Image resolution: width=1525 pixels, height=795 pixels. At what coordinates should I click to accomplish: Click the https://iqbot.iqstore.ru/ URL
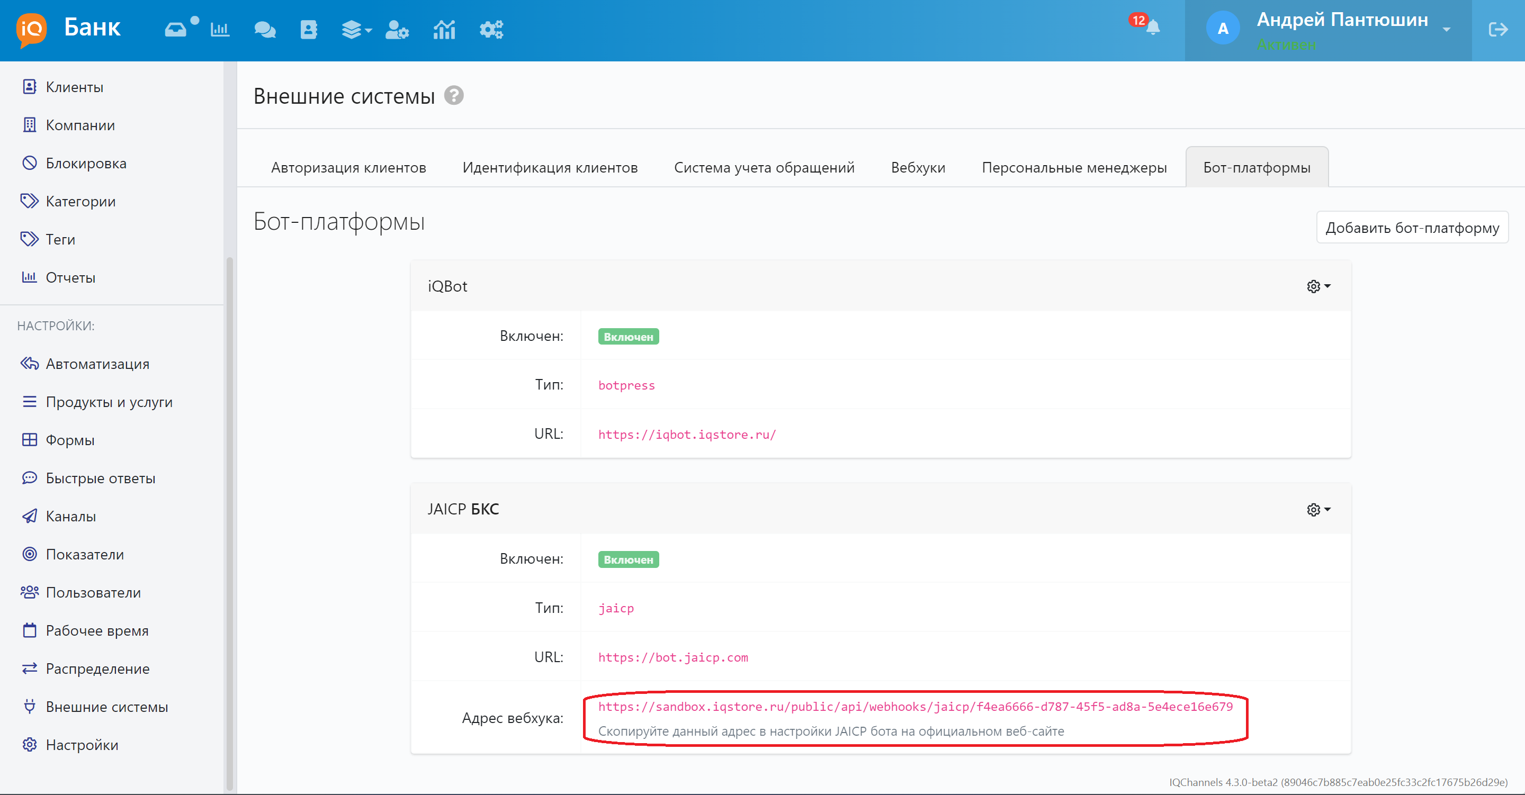point(687,434)
